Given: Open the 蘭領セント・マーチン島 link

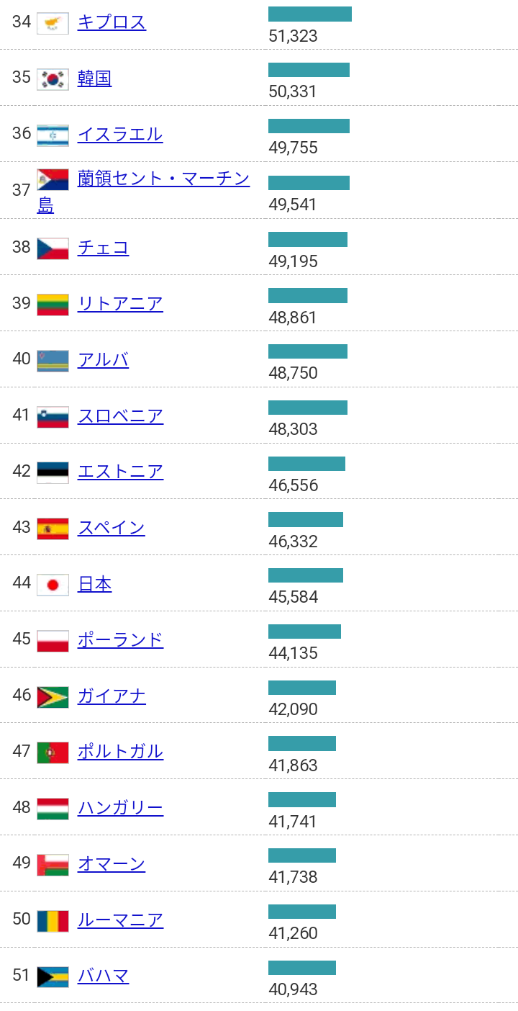Looking at the screenshot, I should [x=144, y=192].
